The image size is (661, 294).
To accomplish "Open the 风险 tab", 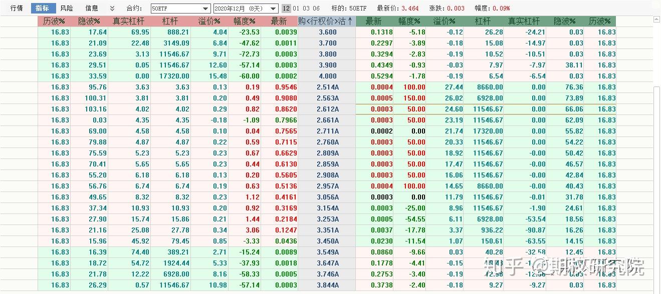I will tap(66, 8).
